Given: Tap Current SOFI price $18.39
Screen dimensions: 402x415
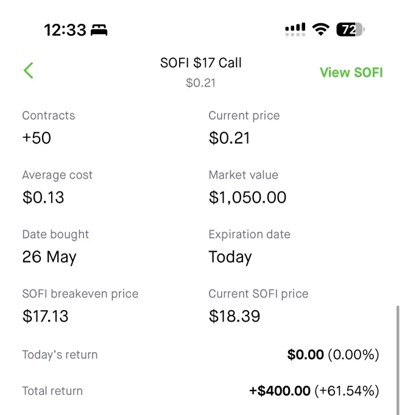Looking at the screenshot, I should tap(234, 316).
